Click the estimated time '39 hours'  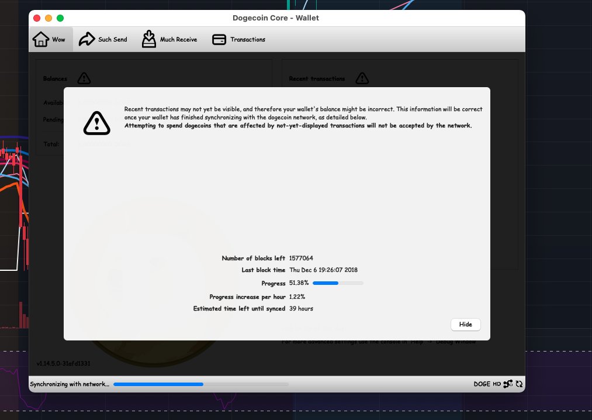(x=301, y=308)
